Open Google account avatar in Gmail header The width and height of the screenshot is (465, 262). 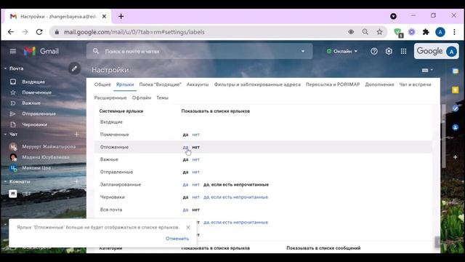point(451,52)
